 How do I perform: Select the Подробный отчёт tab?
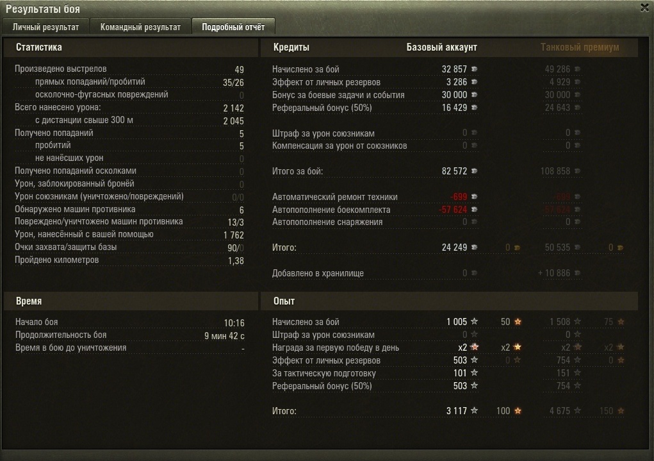(233, 27)
